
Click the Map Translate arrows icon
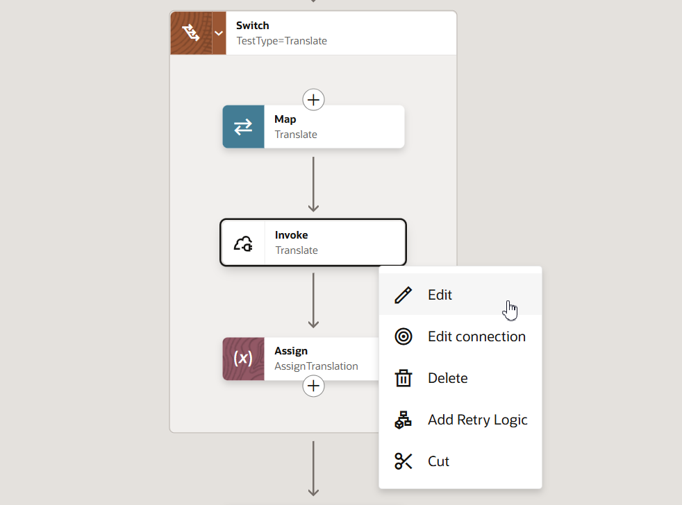click(243, 127)
